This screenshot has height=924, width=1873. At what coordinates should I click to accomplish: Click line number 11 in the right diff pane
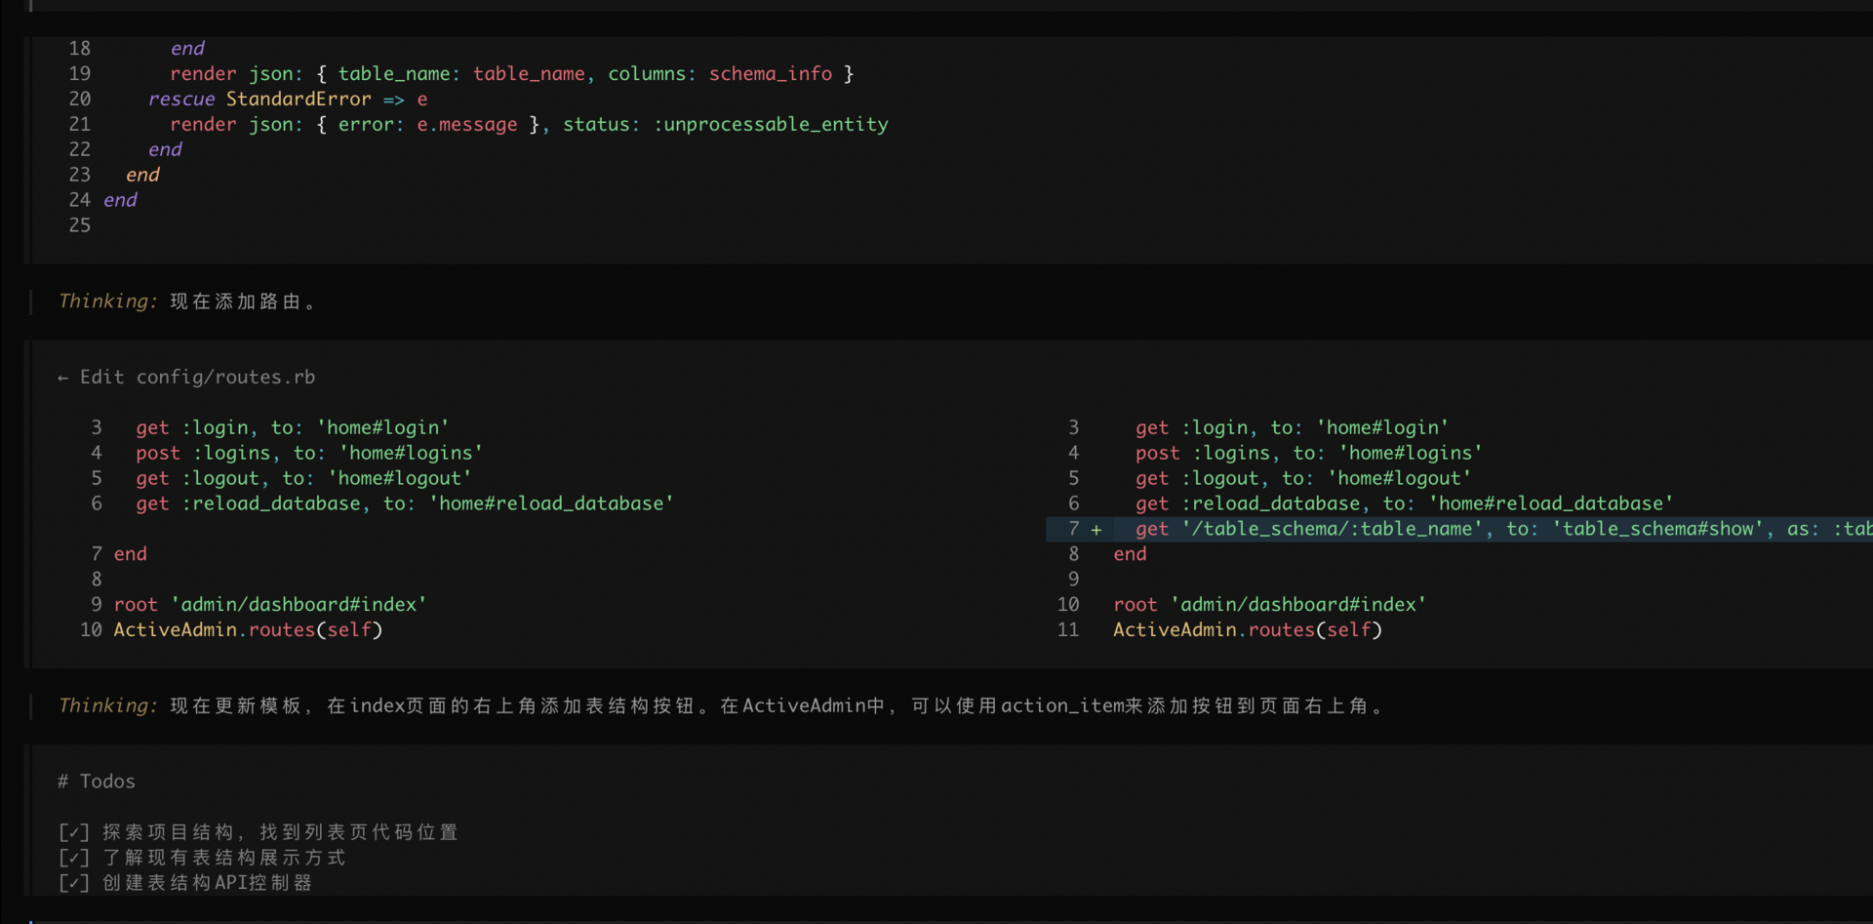[x=1068, y=630]
